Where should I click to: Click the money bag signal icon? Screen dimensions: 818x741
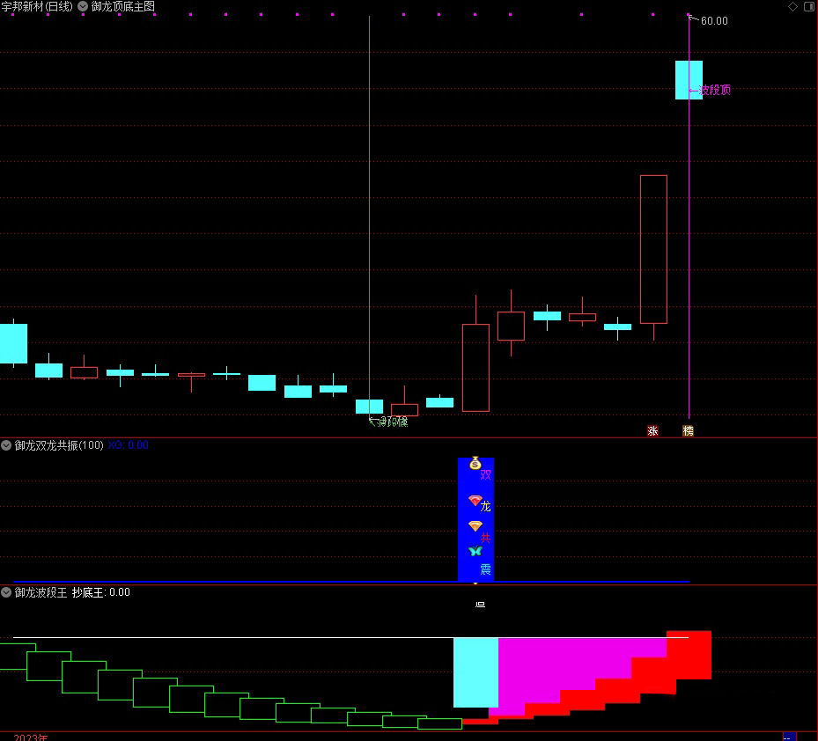pyautogui.click(x=475, y=463)
